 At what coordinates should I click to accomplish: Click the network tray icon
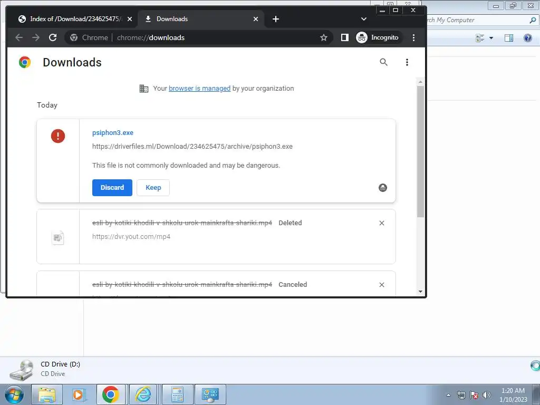[461, 395]
